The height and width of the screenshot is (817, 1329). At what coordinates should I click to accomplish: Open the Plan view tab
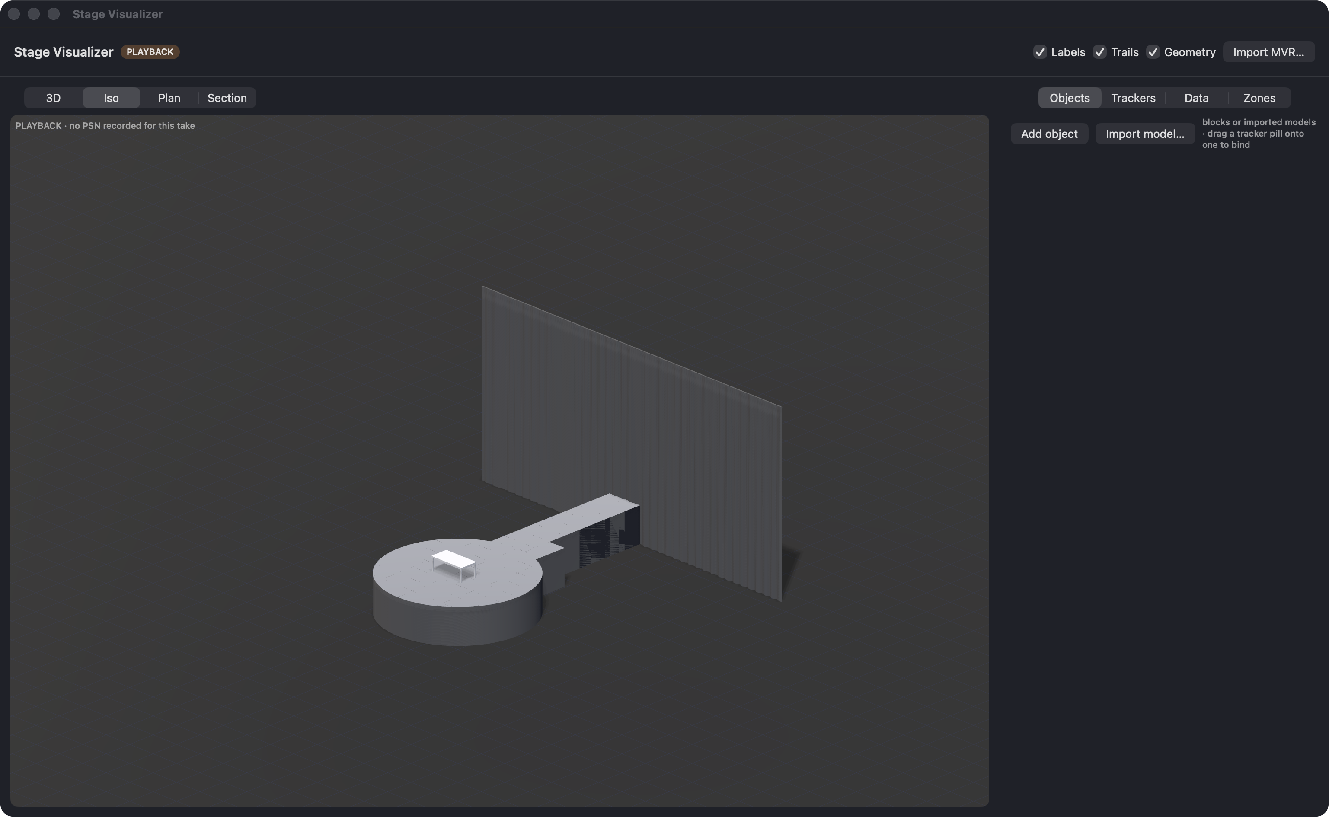[x=169, y=98]
